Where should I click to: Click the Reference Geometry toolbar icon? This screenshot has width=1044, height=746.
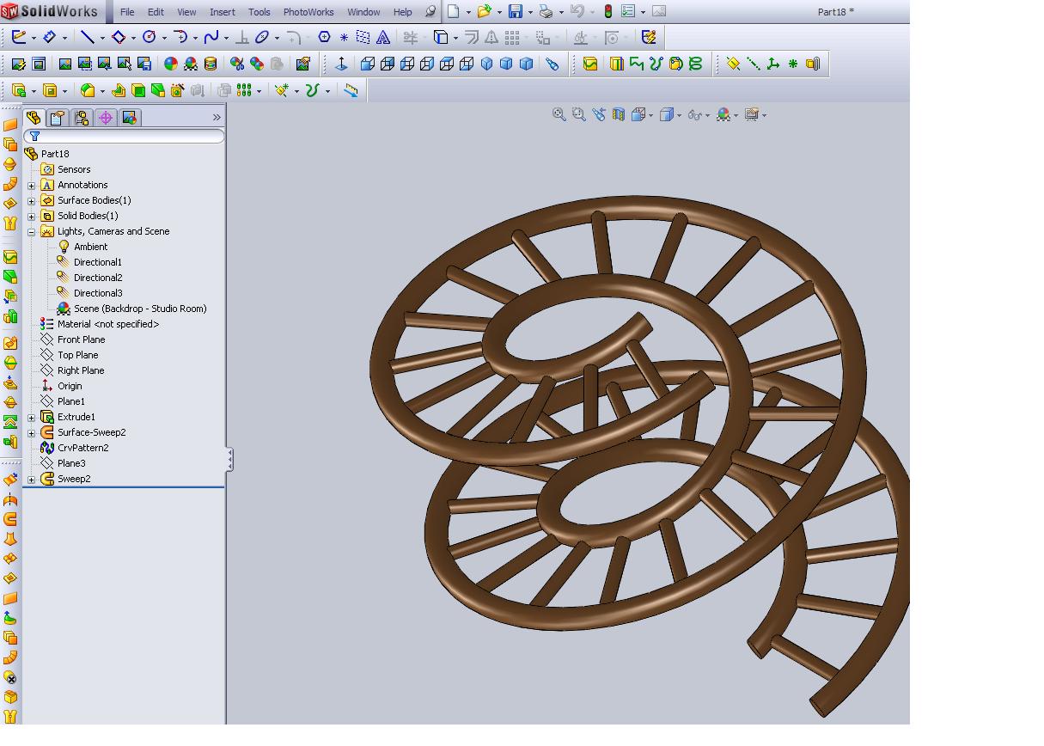tap(281, 90)
